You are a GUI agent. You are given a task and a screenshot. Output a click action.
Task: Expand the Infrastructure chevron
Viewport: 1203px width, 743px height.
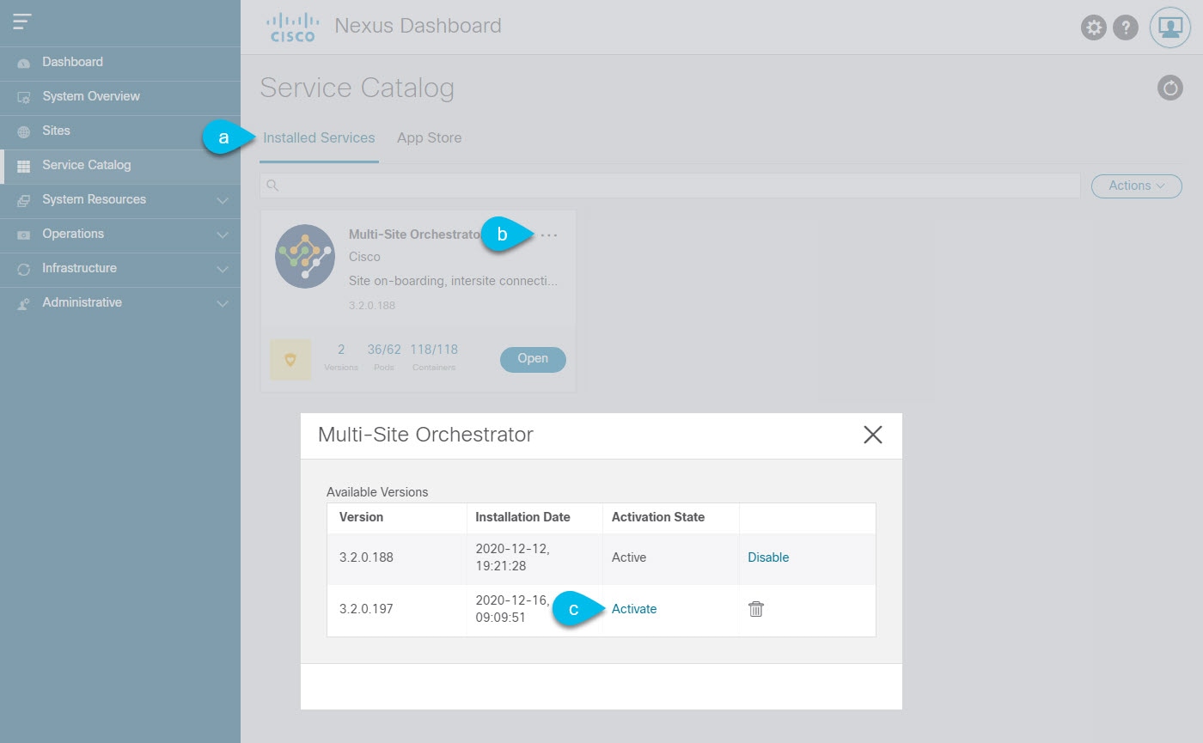[x=223, y=269]
